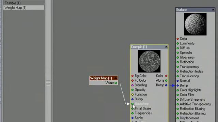Click the Crumple Fg Color input connector

click(133, 81)
